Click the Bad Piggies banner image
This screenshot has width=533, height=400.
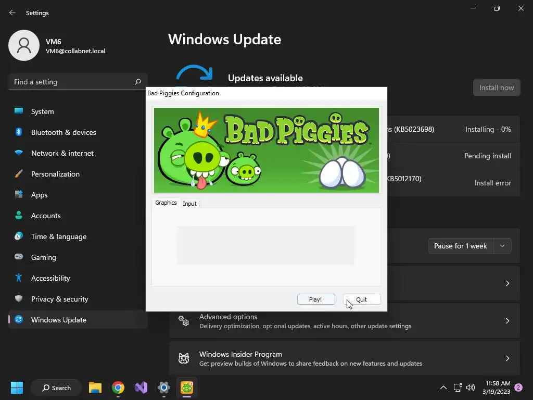(x=266, y=150)
